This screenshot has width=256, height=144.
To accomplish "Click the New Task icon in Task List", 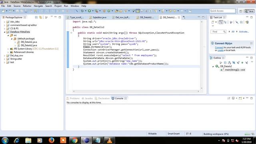I will click(212, 22).
